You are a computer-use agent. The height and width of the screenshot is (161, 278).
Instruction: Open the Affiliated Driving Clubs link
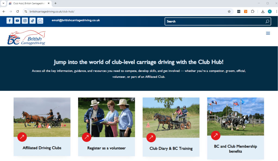click(42, 148)
